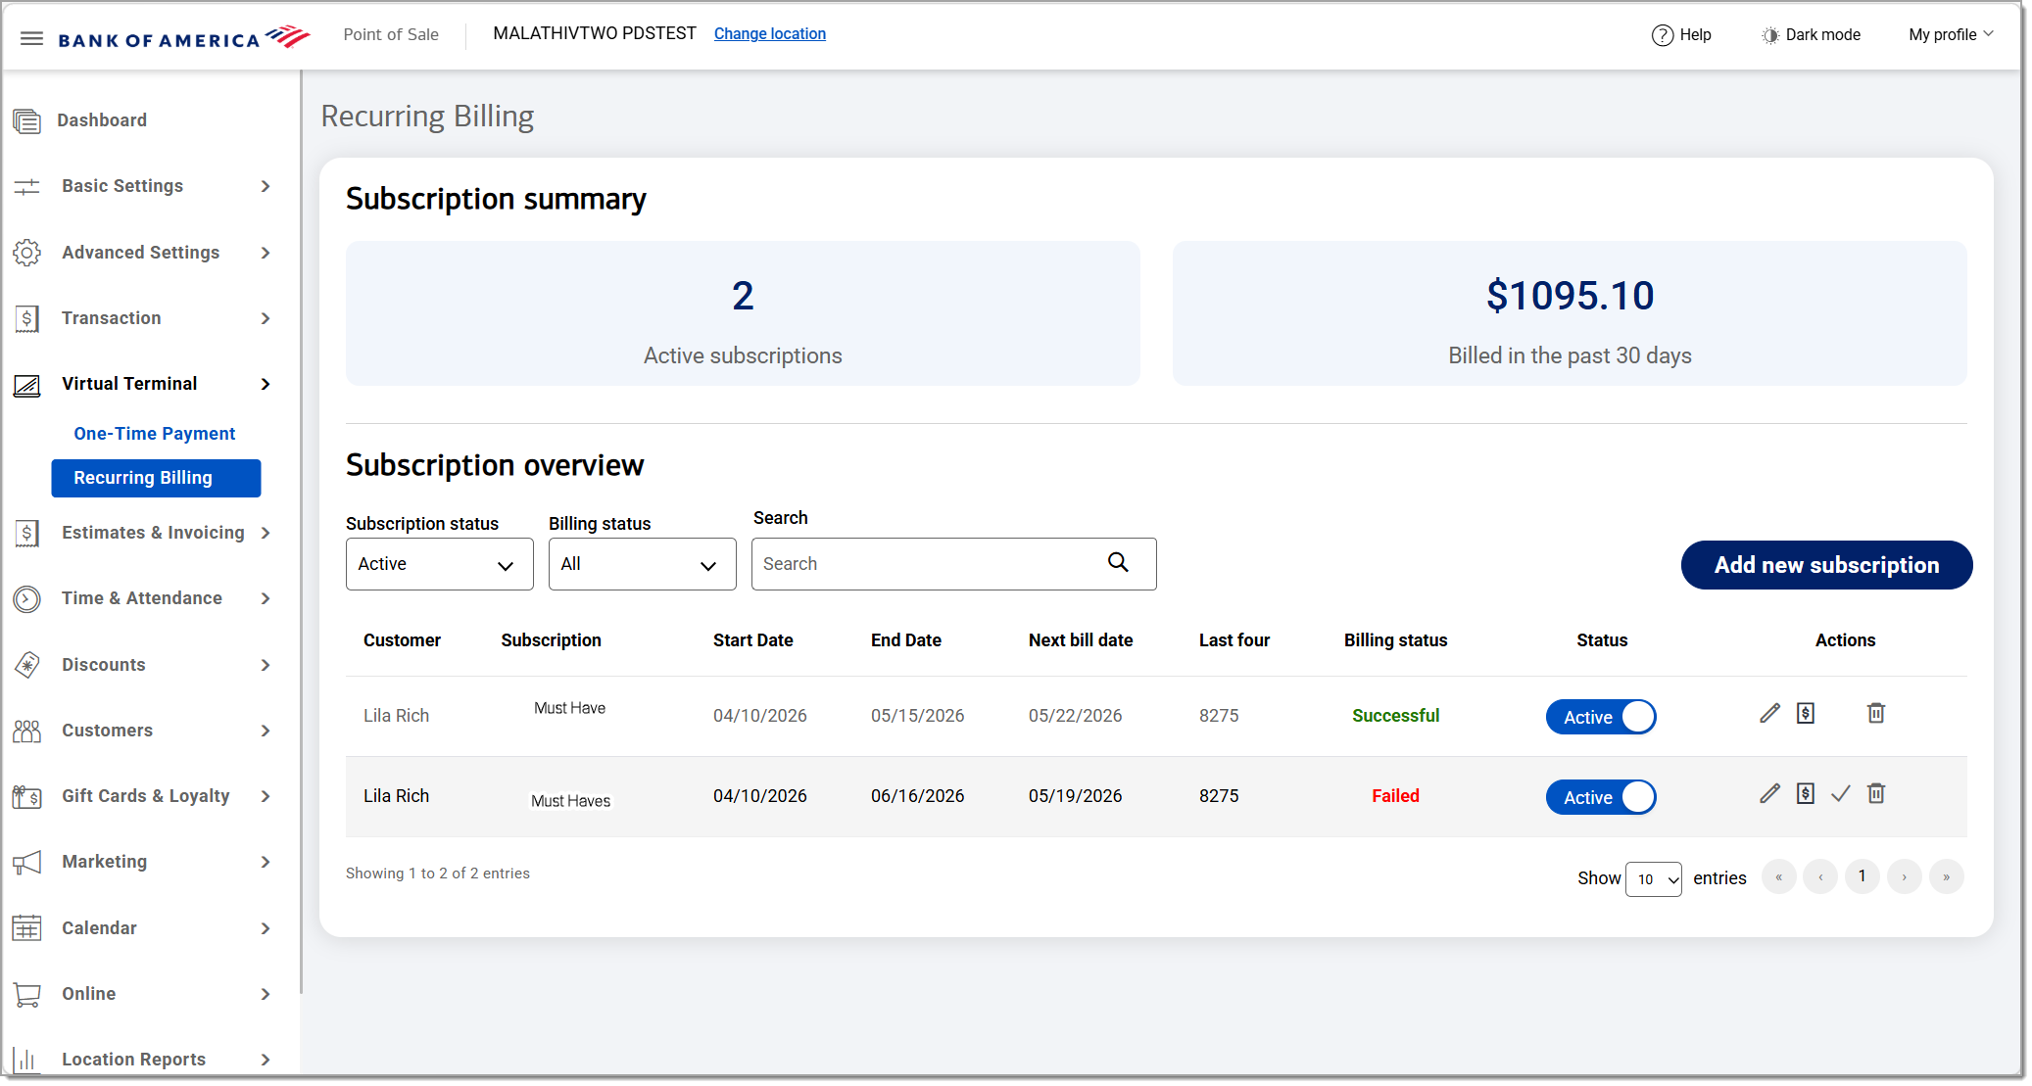
Task: Go to the previous page of entries
Action: click(1821, 876)
